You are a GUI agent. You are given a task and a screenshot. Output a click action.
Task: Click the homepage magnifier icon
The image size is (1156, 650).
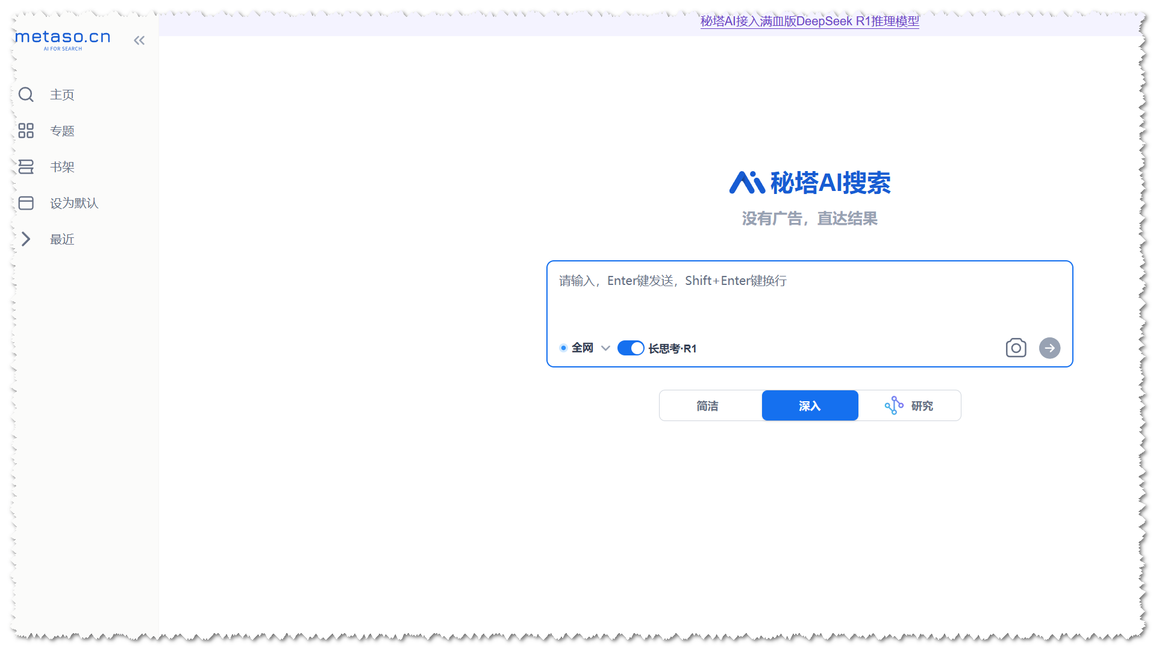[x=26, y=95]
